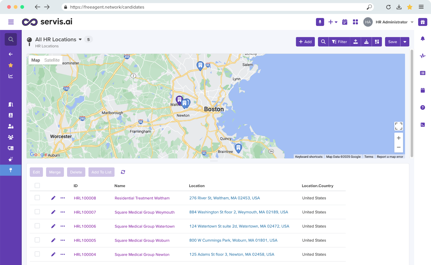This screenshot has height=265, width=431.
Task: Open the map Terms link
Action: 369,157
